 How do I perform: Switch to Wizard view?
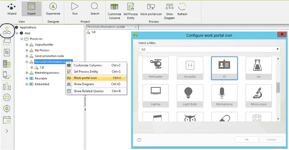click(12, 9)
